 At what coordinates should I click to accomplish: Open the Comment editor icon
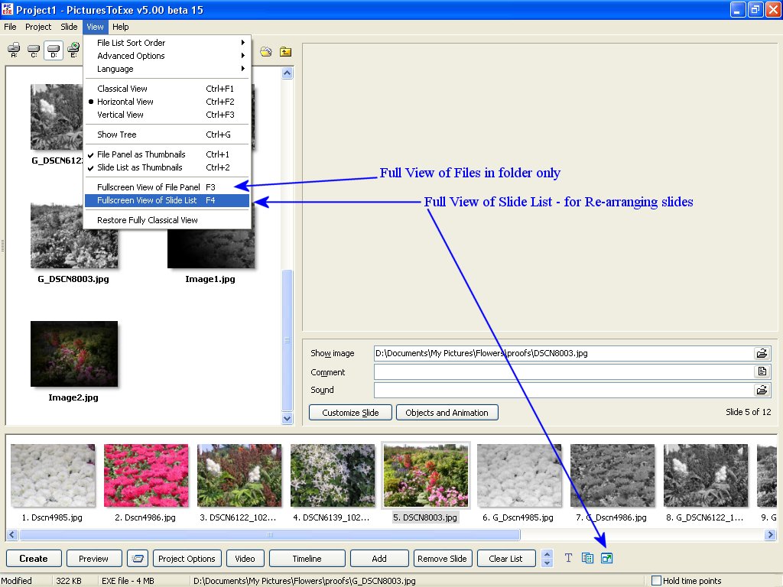point(762,372)
